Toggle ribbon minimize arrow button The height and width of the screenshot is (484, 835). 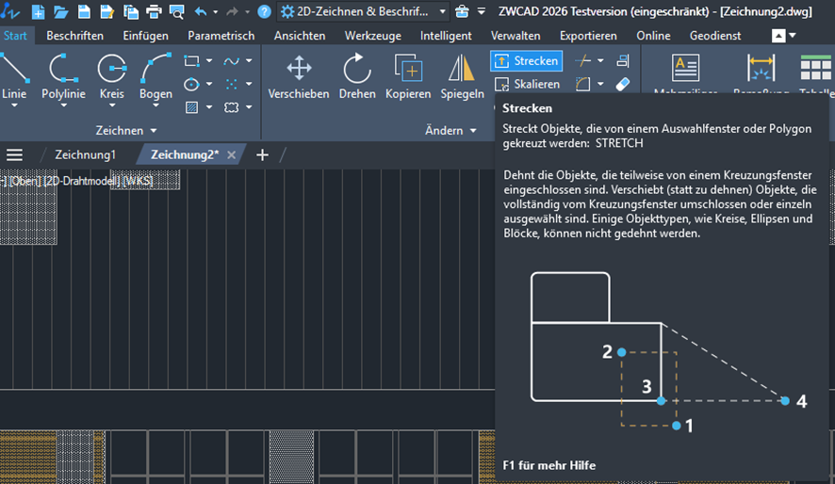click(x=778, y=36)
